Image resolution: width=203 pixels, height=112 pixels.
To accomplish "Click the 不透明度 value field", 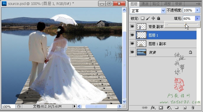I will tap(189, 10).
